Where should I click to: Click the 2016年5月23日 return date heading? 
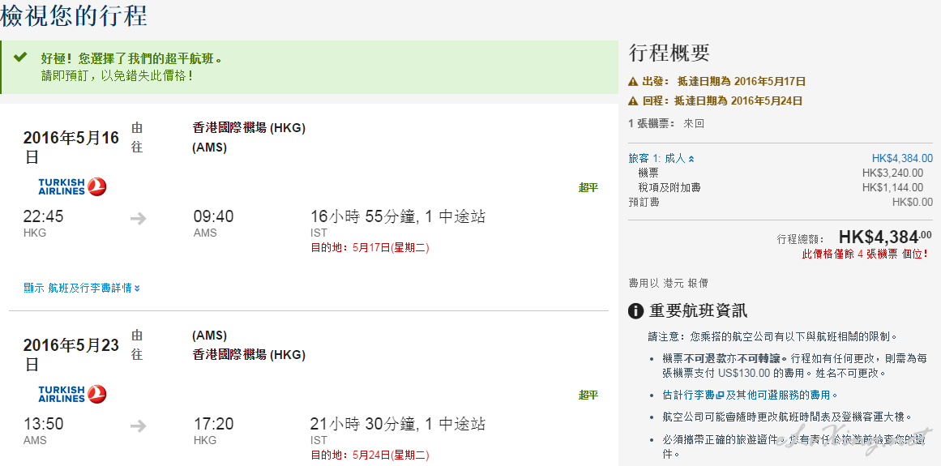tap(71, 354)
